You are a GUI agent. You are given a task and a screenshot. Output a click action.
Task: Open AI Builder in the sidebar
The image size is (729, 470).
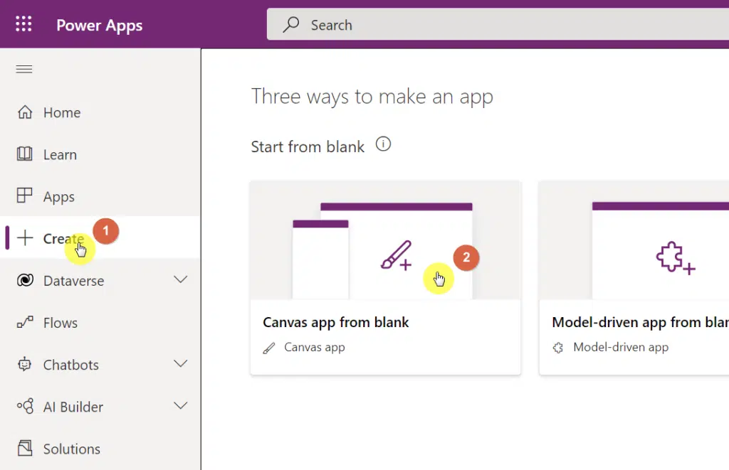coord(100,407)
